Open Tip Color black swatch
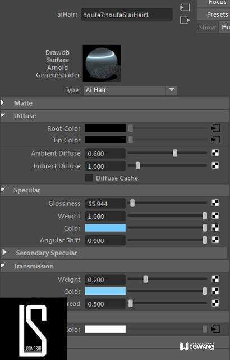The image size is (230, 360). tap(105, 139)
